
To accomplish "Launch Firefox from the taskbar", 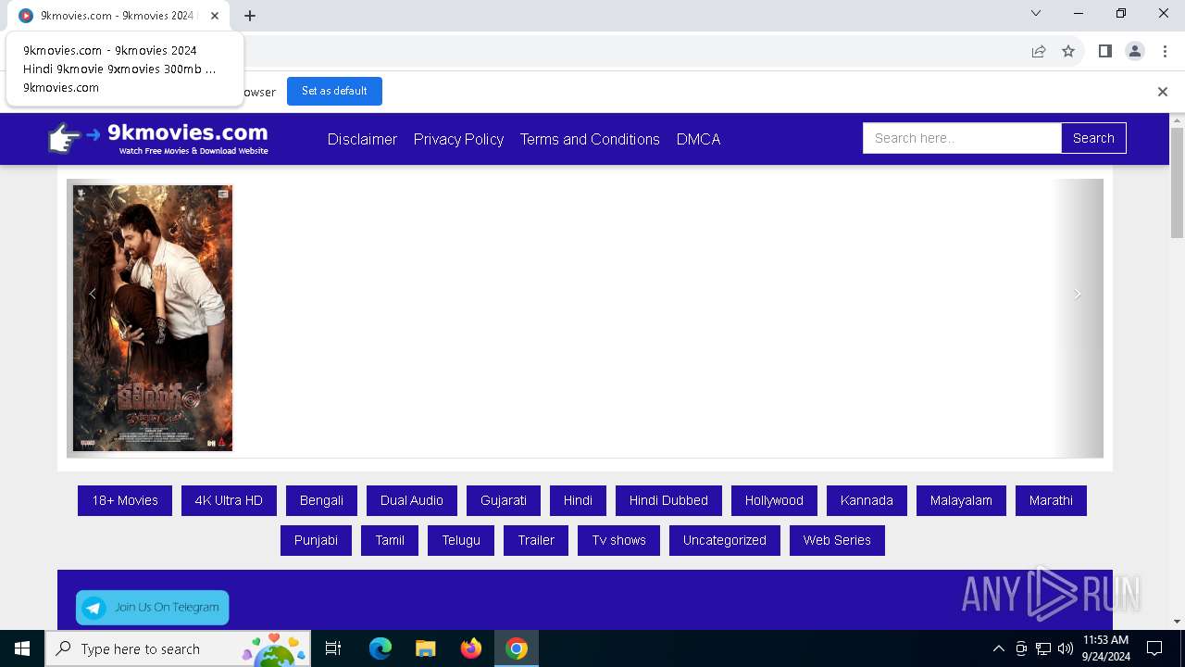I will coord(471,648).
